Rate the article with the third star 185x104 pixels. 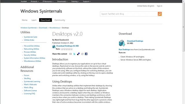pyautogui.click(x=67, y=49)
